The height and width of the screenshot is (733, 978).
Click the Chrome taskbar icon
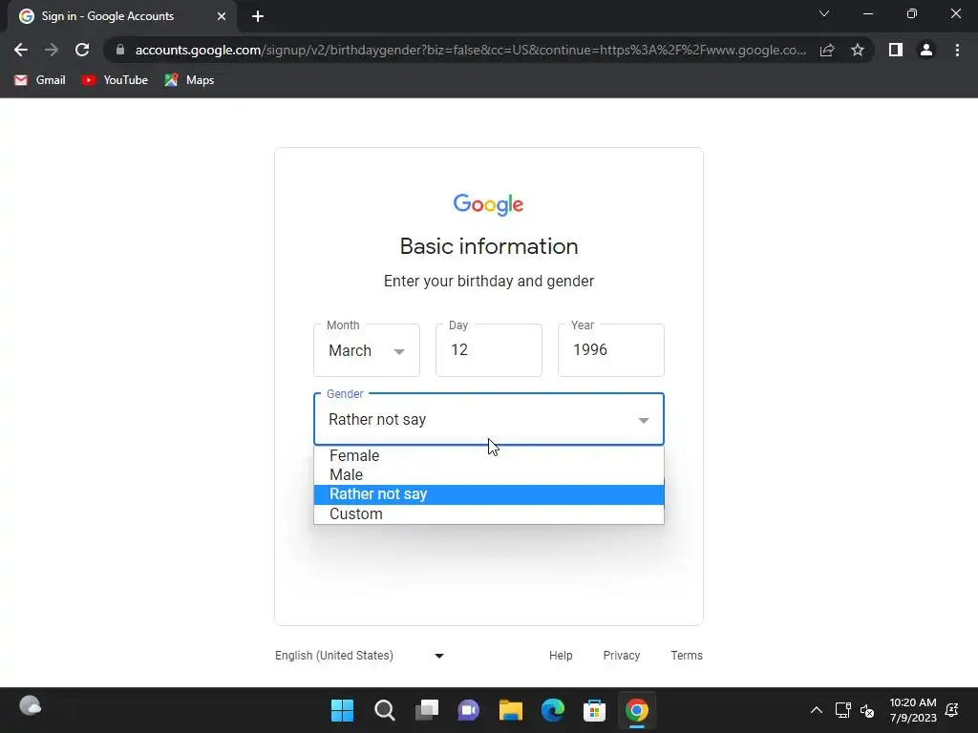[637, 710]
